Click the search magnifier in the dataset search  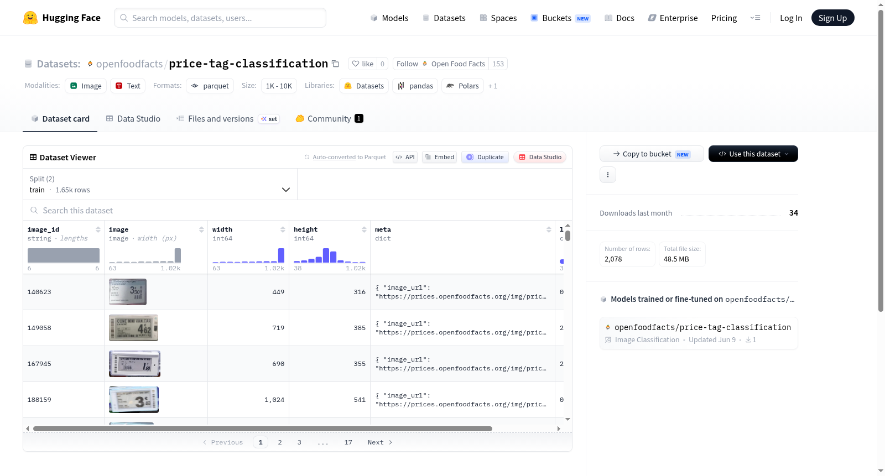[x=34, y=210]
